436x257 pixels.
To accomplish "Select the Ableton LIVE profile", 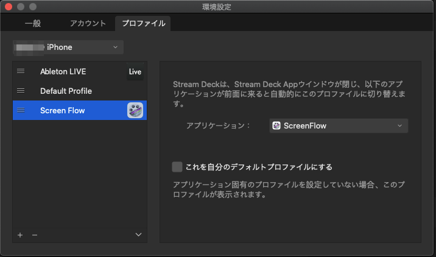I will [63, 71].
